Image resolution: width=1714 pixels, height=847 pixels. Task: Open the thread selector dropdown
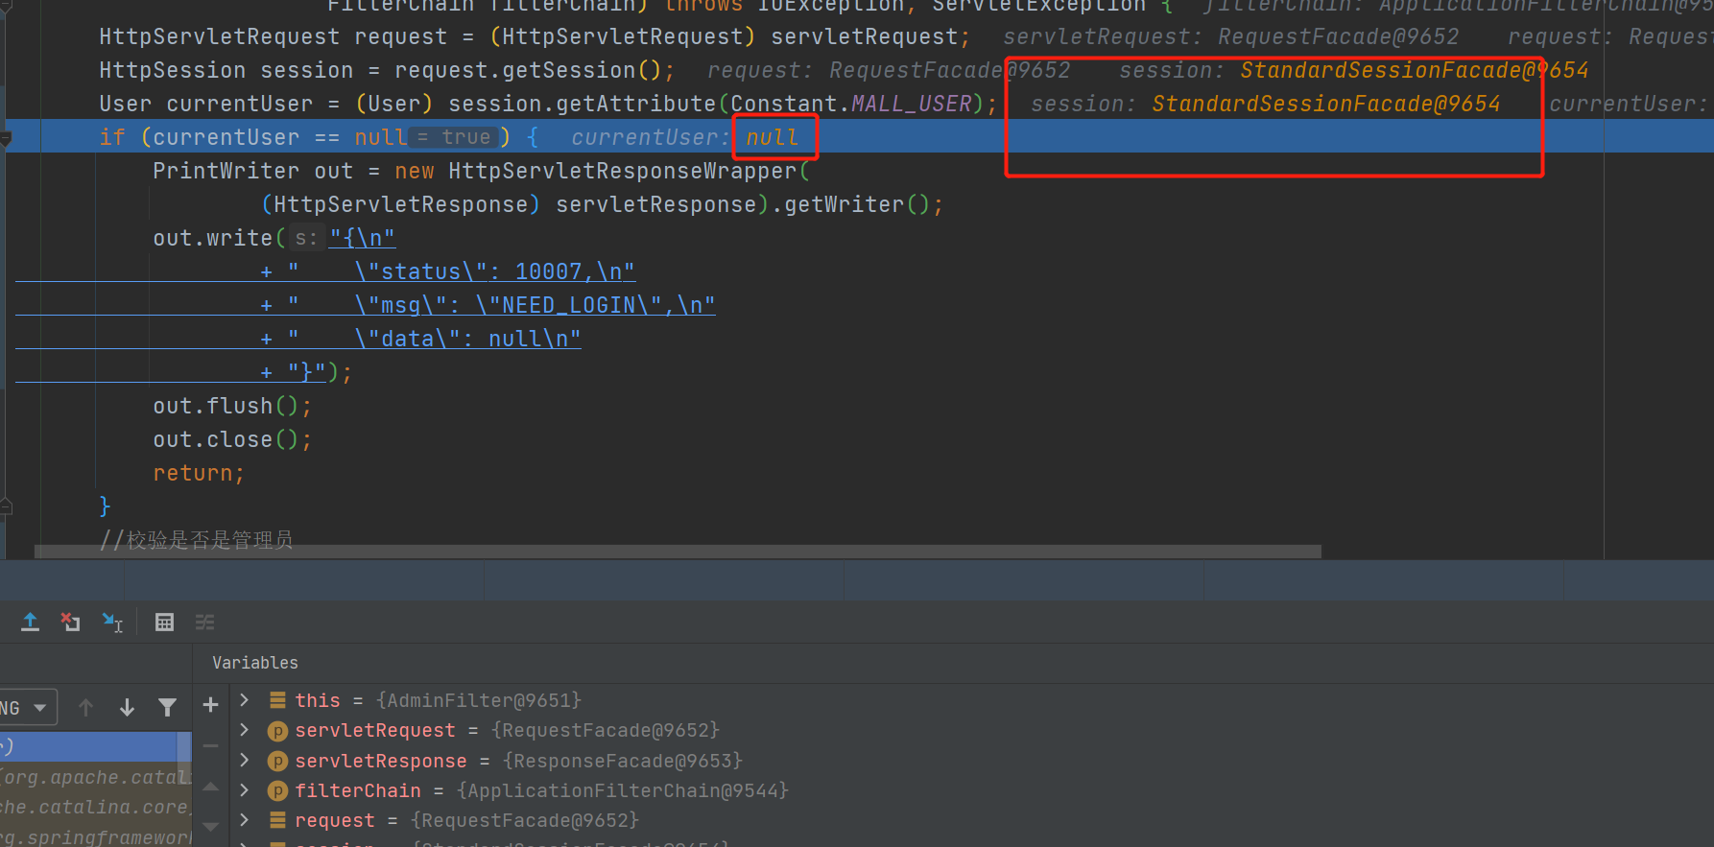28,708
